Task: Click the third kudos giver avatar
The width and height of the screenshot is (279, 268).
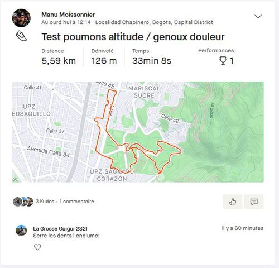Action: 30,202
